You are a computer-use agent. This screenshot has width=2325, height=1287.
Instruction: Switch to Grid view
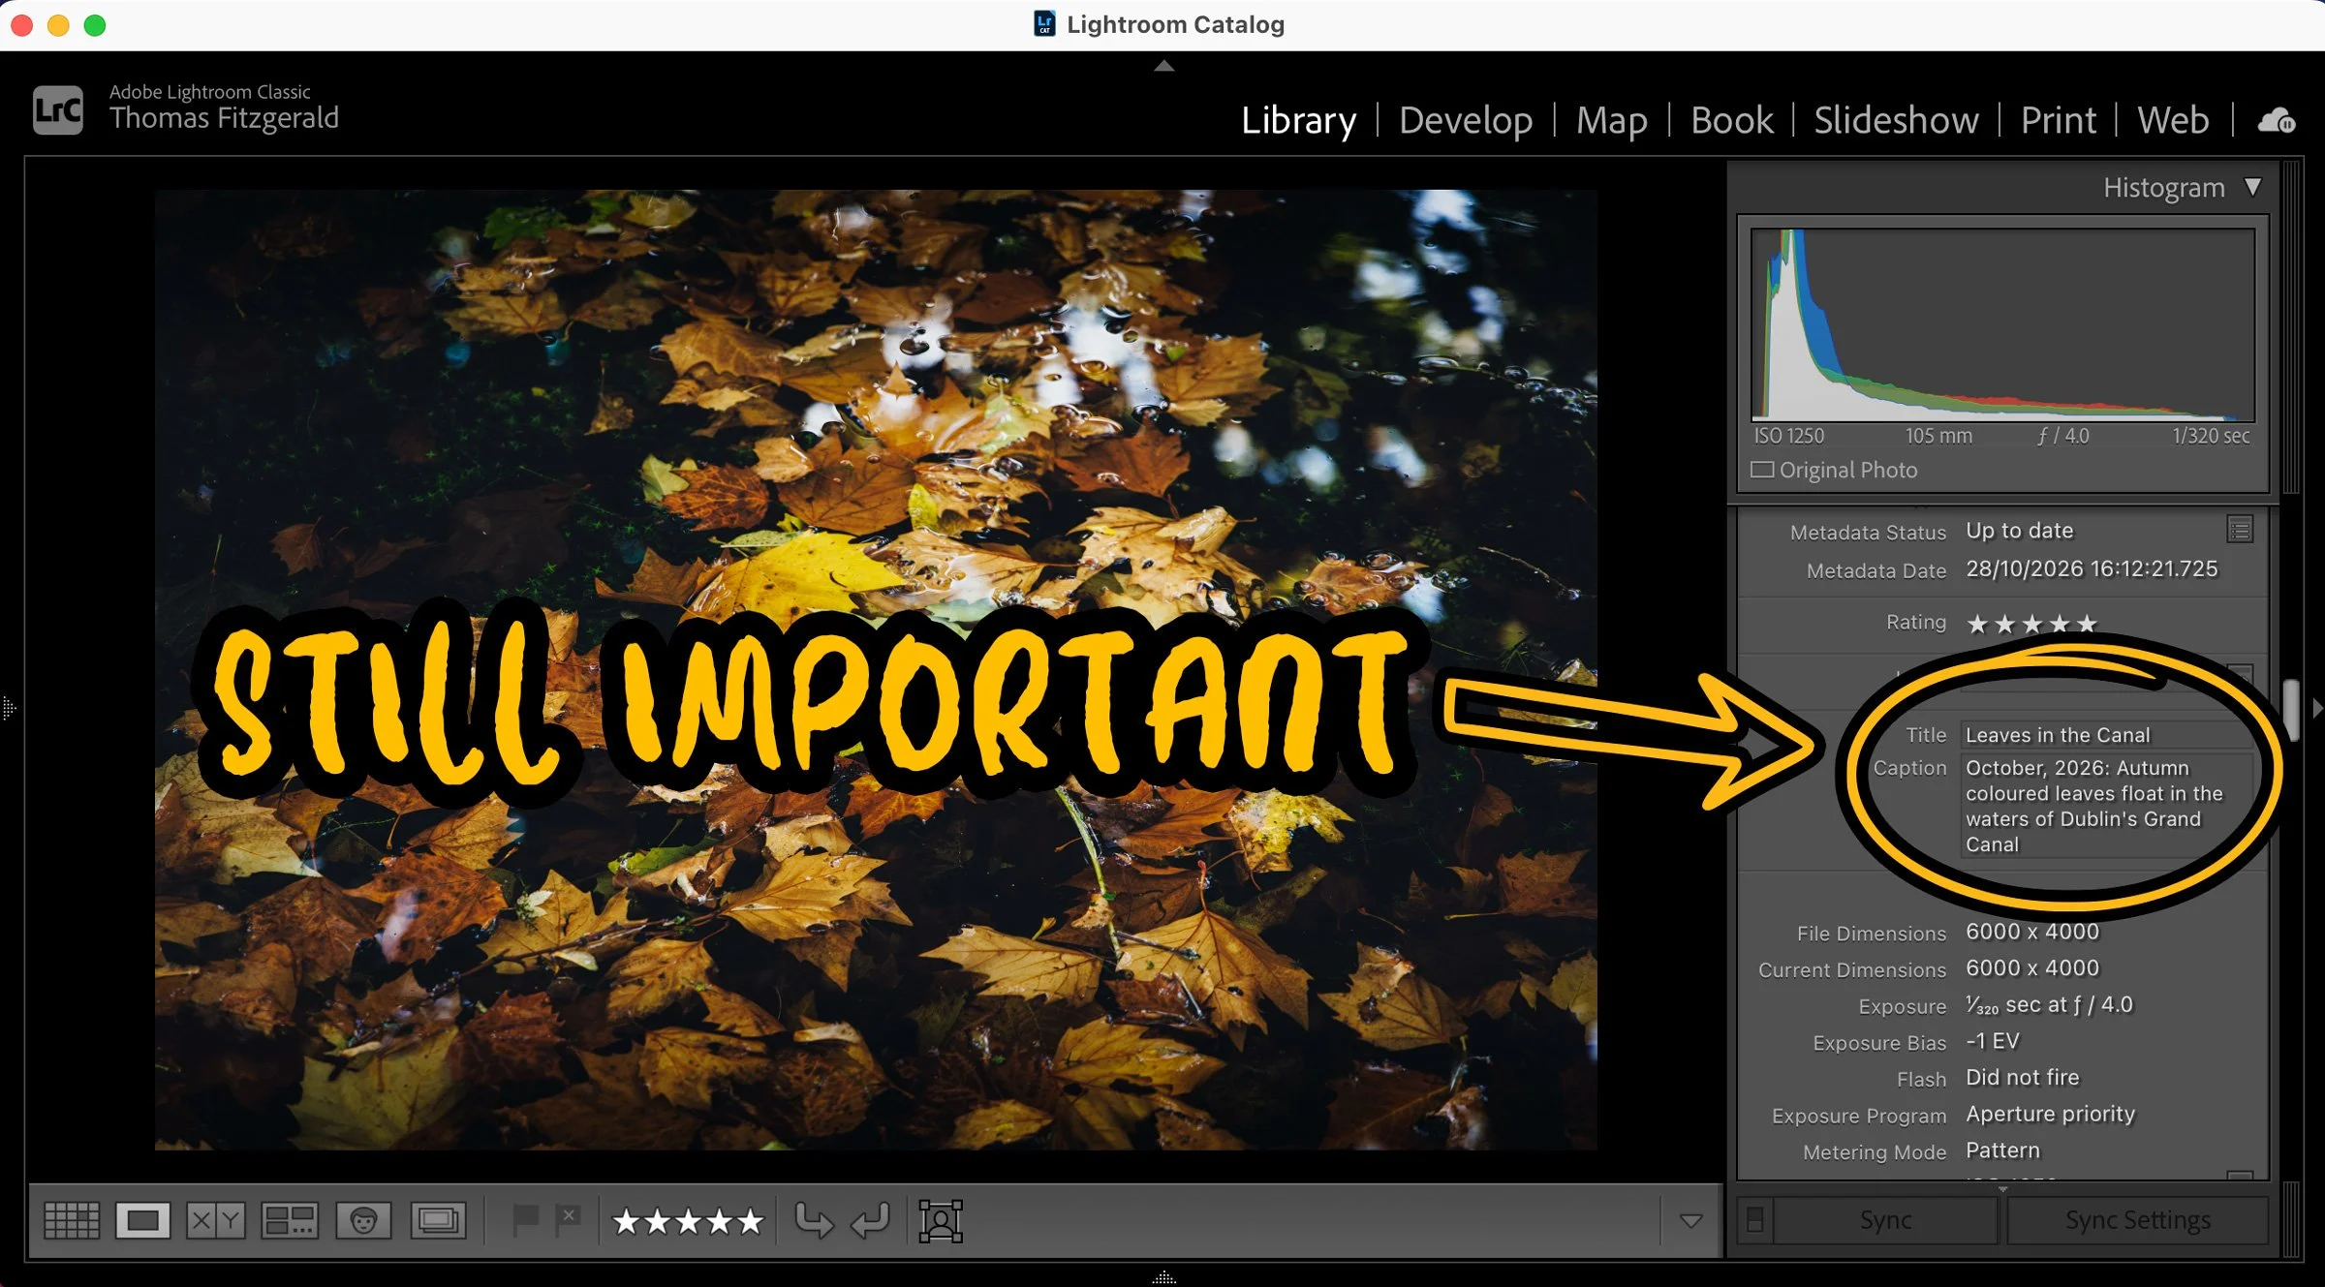click(72, 1220)
